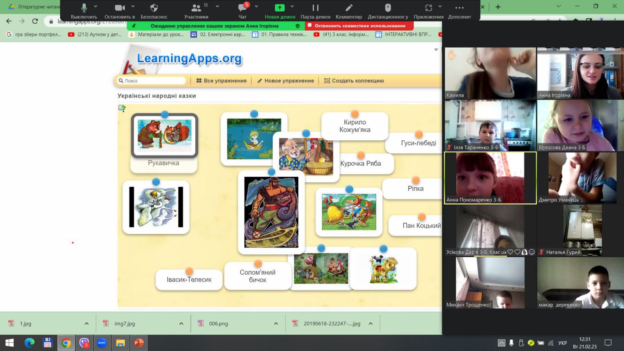This screenshot has height=351, width=624.
Task: Open bookmark 'ІНТЕРАКТИВНІ ВПР...'
Action: coord(404,34)
